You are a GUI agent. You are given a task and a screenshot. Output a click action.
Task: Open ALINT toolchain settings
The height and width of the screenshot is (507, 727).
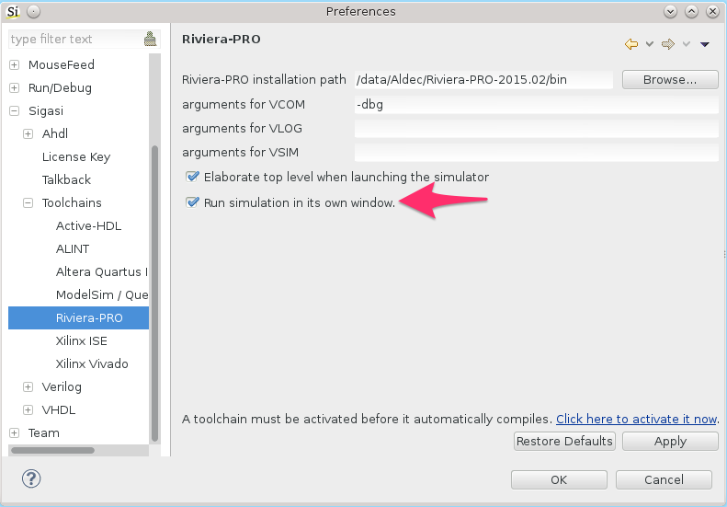tap(73, 248)
